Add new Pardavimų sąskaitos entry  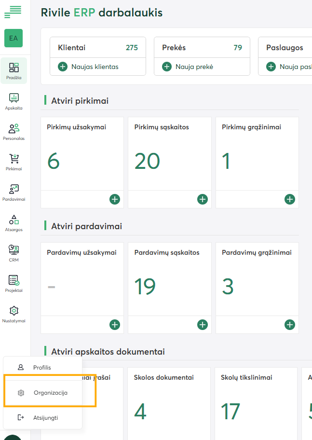point(203,325)
